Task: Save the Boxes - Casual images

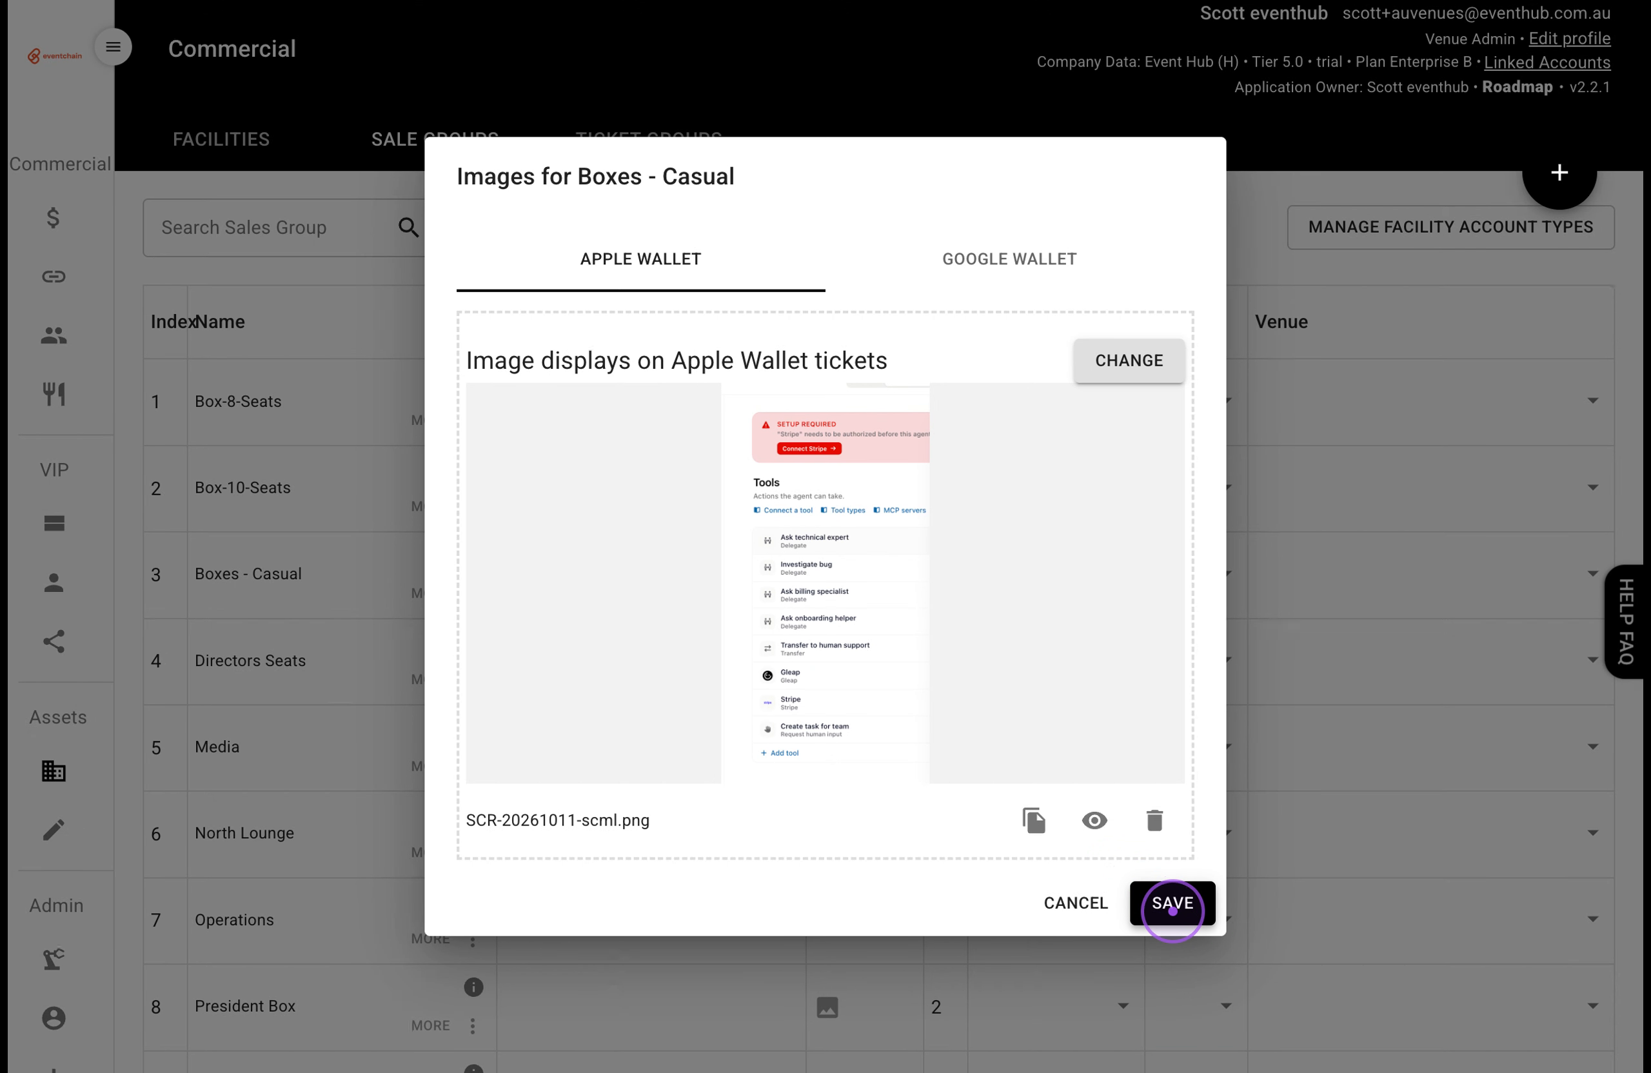Action: 1172,903
